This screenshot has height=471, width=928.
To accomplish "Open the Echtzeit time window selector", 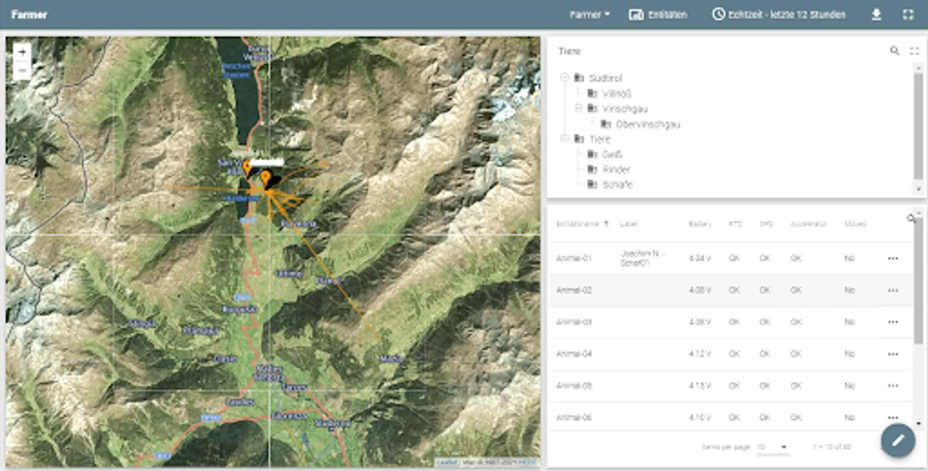I will 778,15.
